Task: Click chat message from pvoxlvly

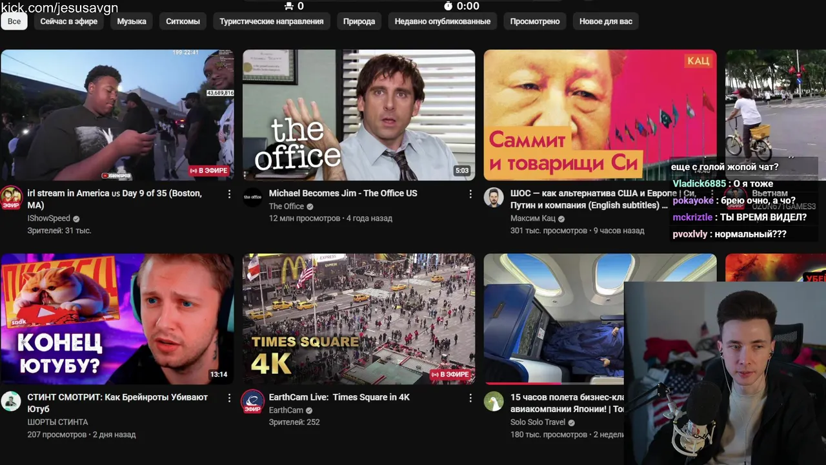Action: click(x=729, y=234)
